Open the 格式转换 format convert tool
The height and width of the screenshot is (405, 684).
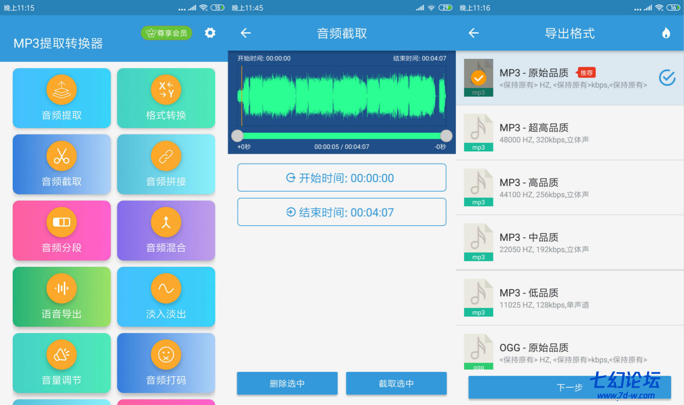point(166,98)
